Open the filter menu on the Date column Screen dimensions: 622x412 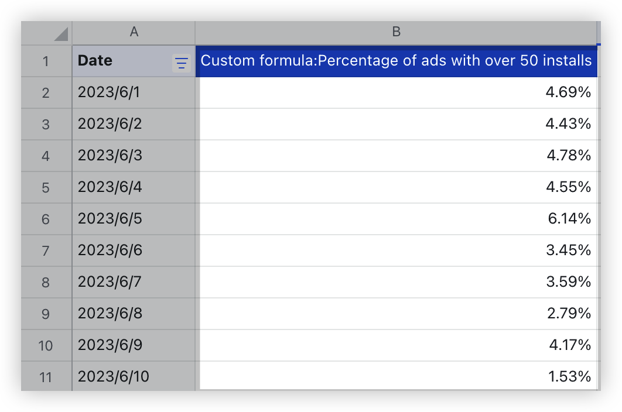[x=180, y=61]
